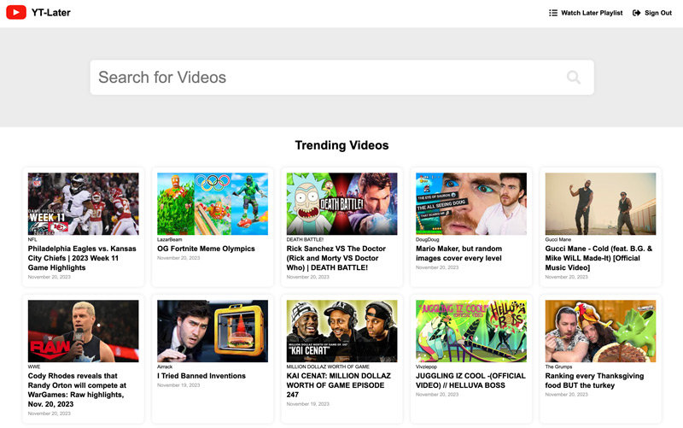Open the I Tried Banned Inventions thumbnail
683x428 pixels.
[213, 331]
